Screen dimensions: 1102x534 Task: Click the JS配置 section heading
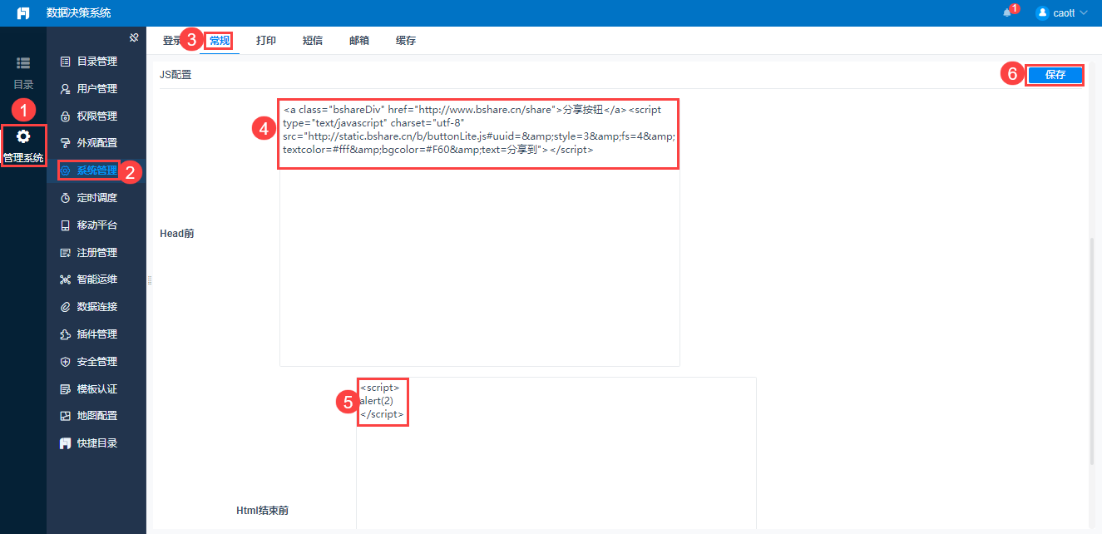(x=175, y=75)
